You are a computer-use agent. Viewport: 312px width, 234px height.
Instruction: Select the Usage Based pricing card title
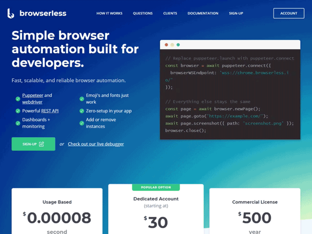click(57, 202)
